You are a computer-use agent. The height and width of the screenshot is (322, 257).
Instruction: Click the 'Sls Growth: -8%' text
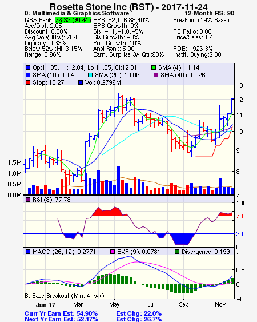click(116, 37)
